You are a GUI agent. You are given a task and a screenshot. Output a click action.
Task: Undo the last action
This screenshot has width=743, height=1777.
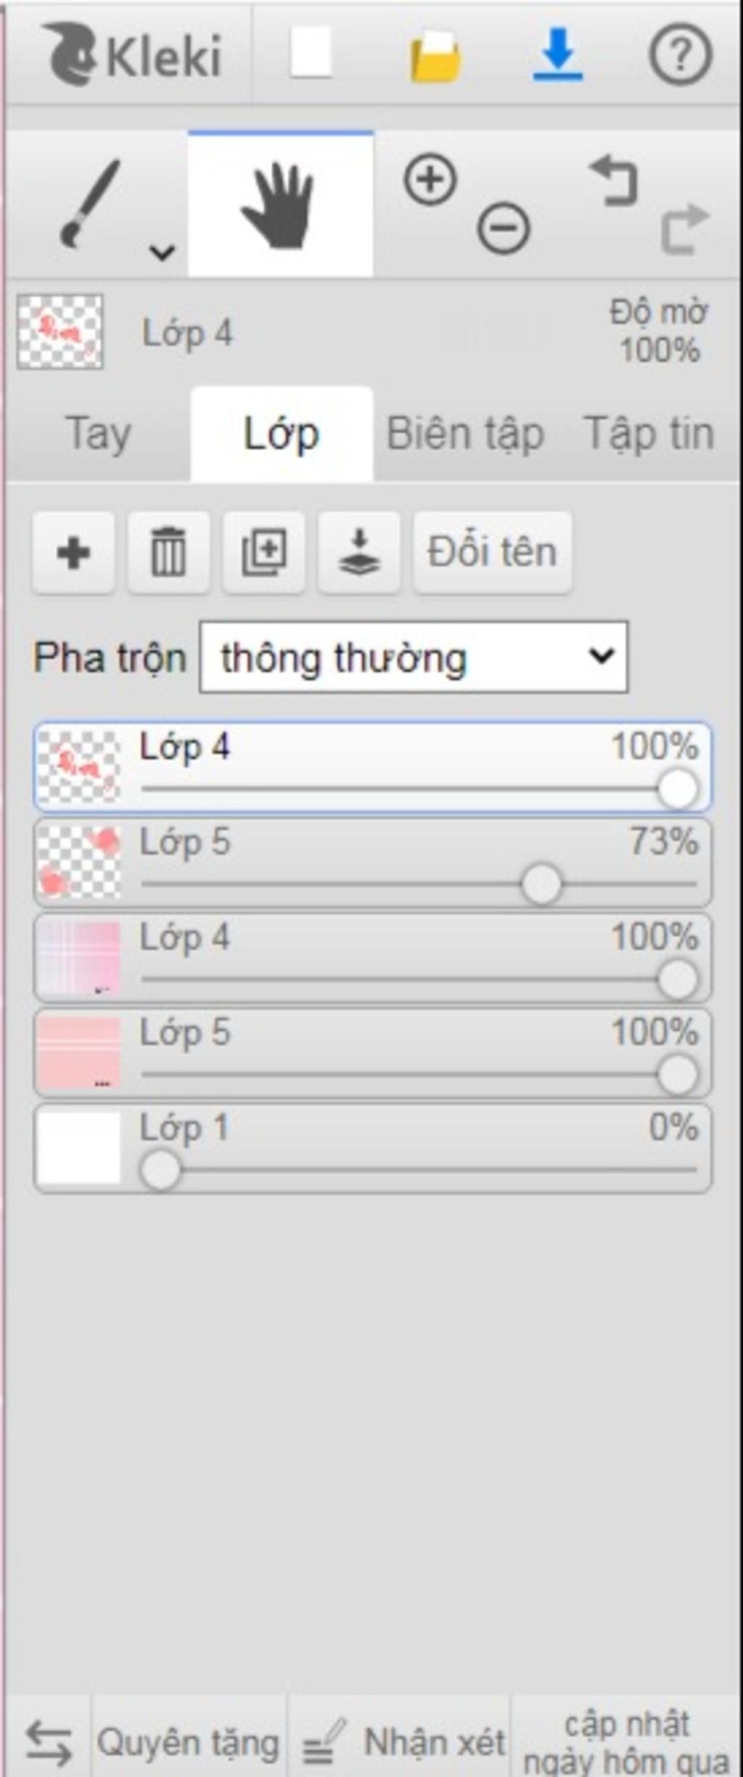coord(614,180)
